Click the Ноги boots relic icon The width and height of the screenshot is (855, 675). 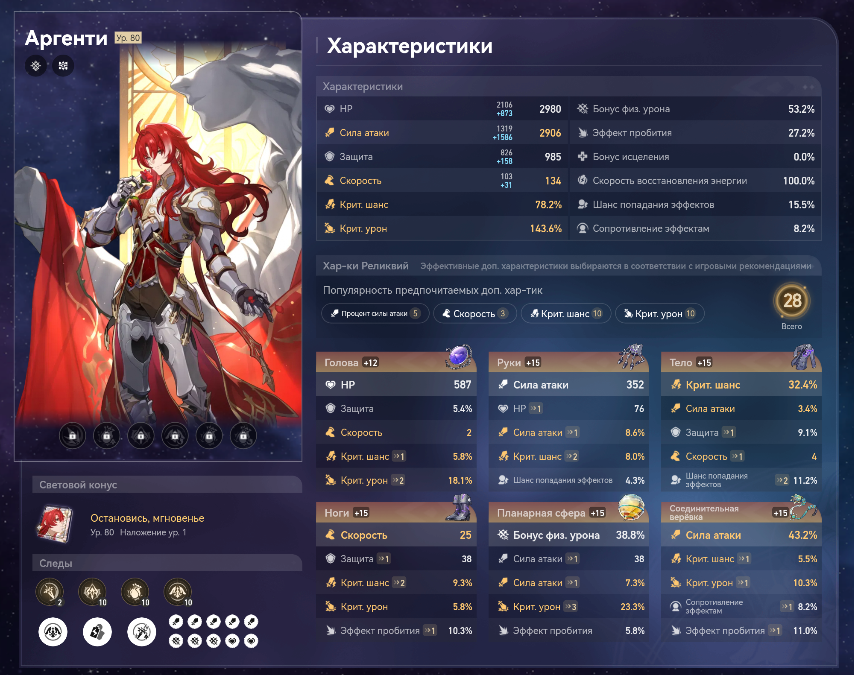[458, 507]
